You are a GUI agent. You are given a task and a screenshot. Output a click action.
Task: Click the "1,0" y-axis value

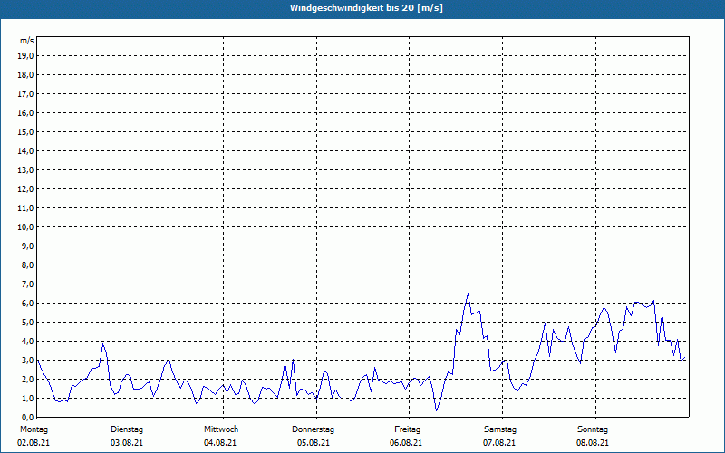28,398
